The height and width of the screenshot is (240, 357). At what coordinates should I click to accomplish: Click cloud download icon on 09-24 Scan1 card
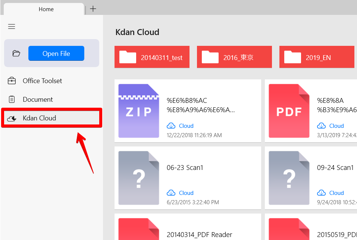[x=321, y=193]
